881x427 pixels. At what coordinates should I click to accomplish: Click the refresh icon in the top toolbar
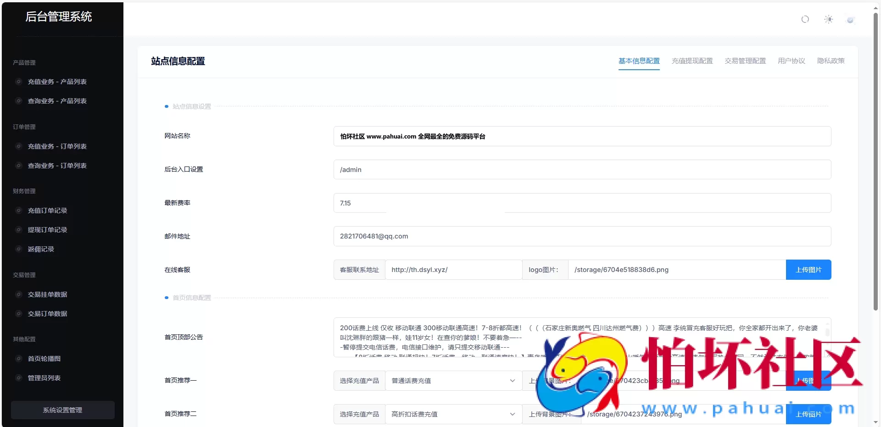tap(805, 19)
